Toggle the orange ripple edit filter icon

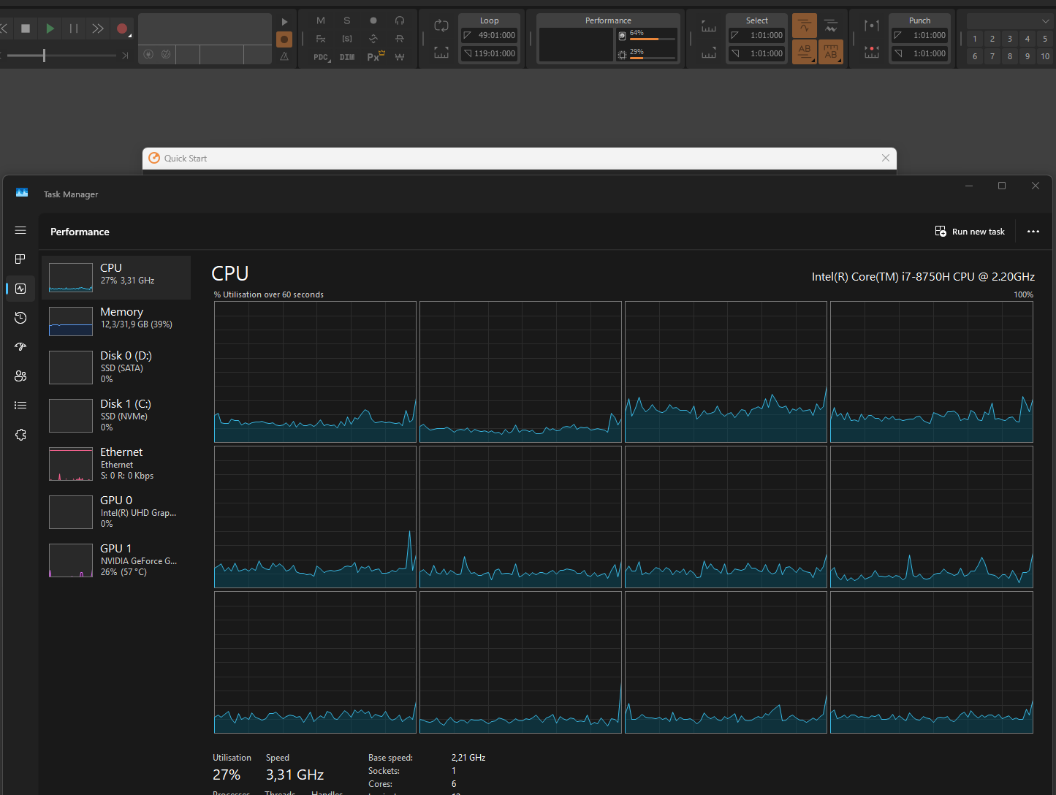(x=805, y=26)
